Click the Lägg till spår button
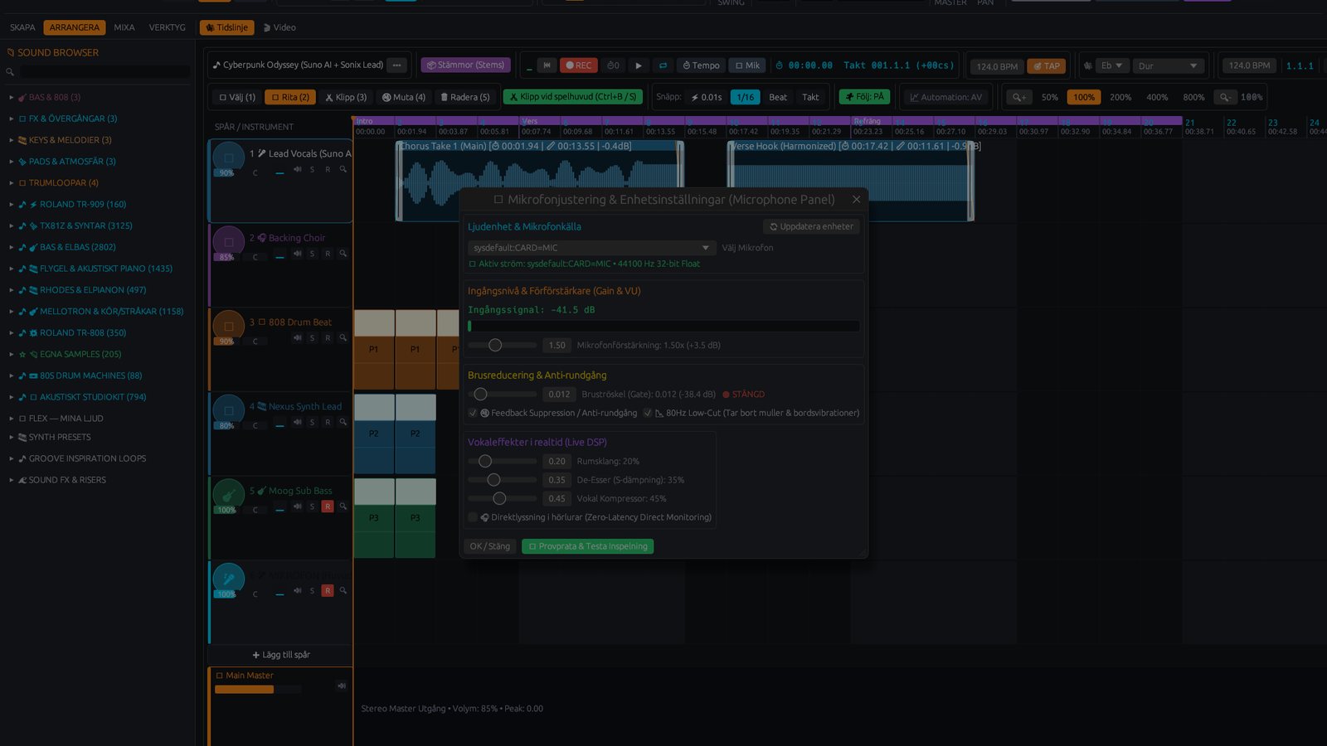Image resolution: width=1327 pixels, height=746 pixels. pos(281,655)
